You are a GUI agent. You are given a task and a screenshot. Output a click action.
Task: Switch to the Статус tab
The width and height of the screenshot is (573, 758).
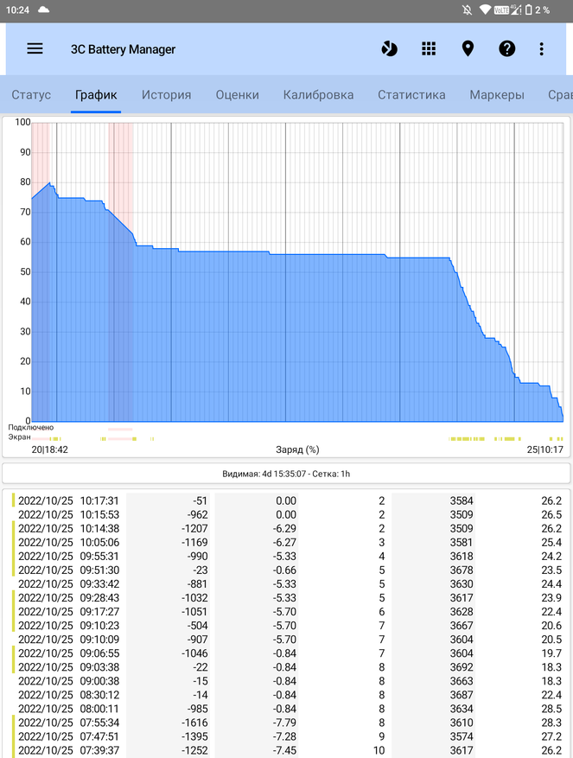31,95
